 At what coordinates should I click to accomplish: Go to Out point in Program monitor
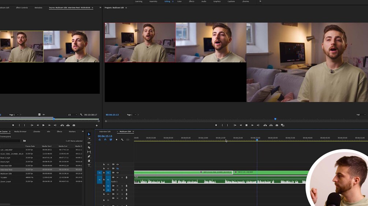point(258,125)
